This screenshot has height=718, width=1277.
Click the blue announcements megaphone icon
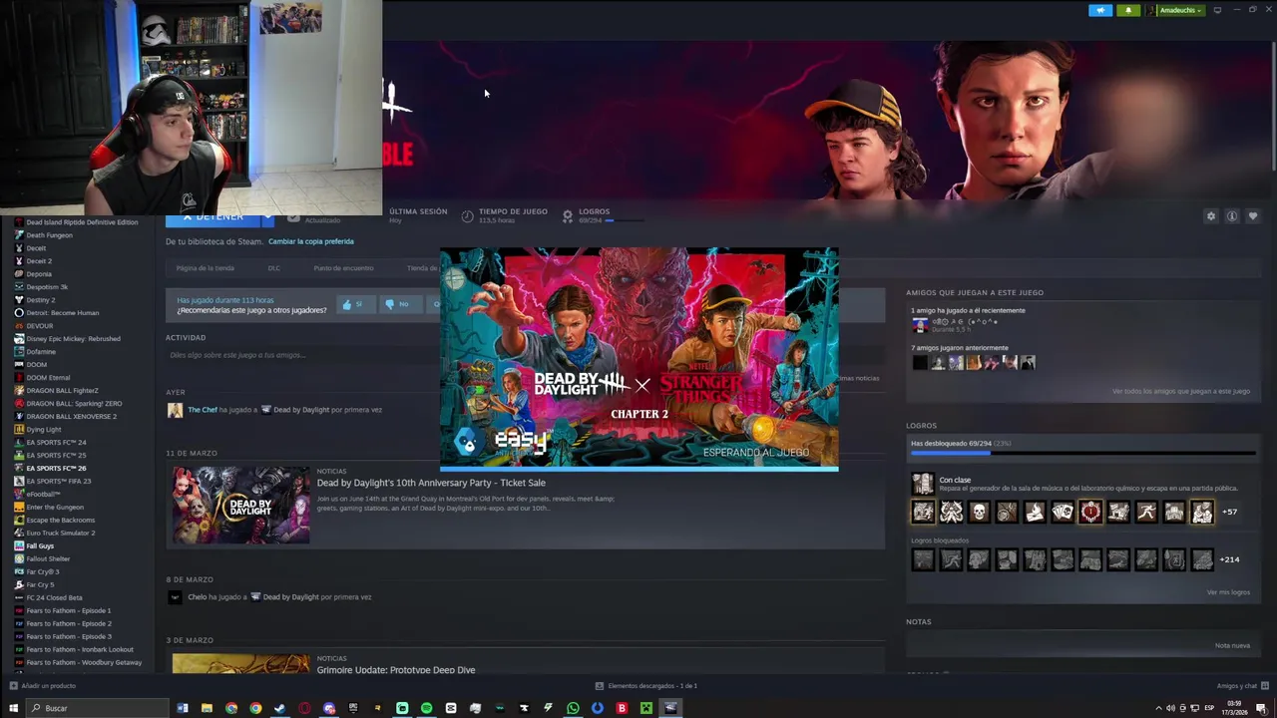[1100, 10]
